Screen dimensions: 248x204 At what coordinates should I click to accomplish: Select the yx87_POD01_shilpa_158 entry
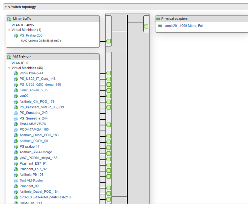click(38, 158)
